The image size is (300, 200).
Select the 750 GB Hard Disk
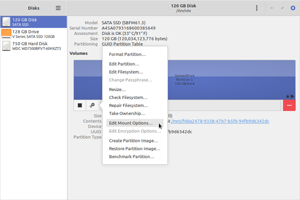coord(33,46)
